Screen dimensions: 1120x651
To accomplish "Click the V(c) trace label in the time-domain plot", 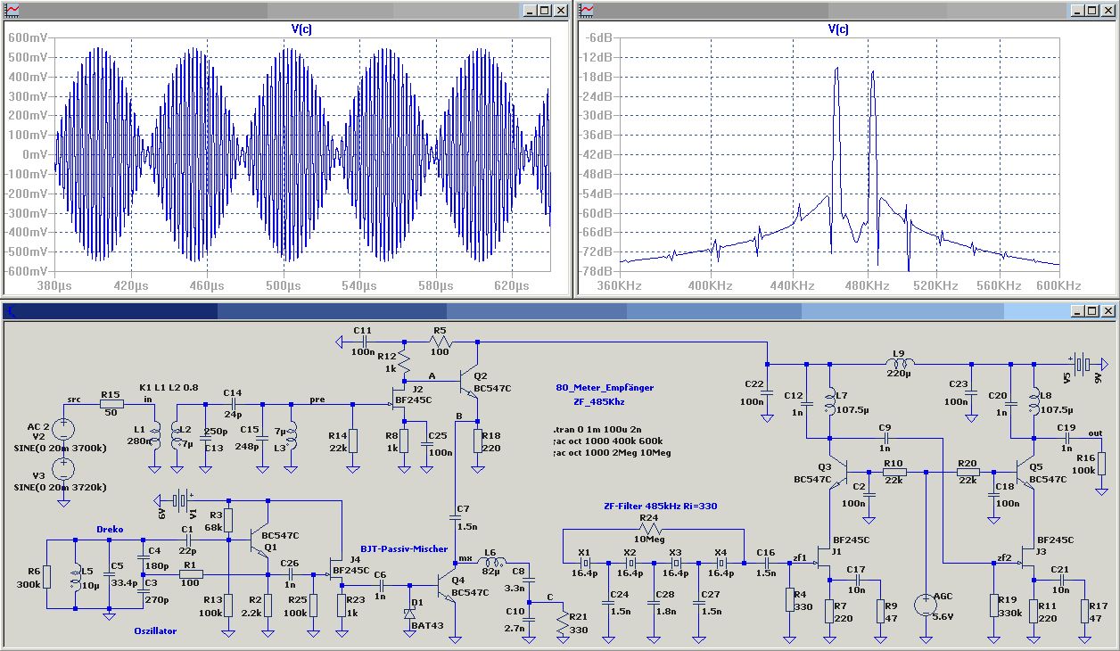I will coord(301,29).
